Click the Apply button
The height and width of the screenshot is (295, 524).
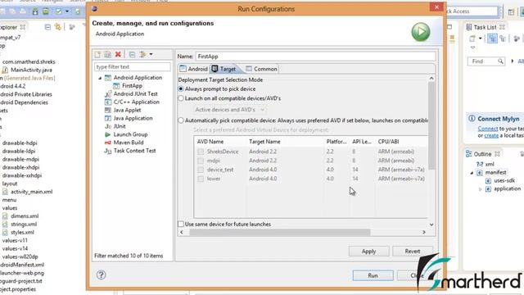pyautogui.click(x=368, y=252)
